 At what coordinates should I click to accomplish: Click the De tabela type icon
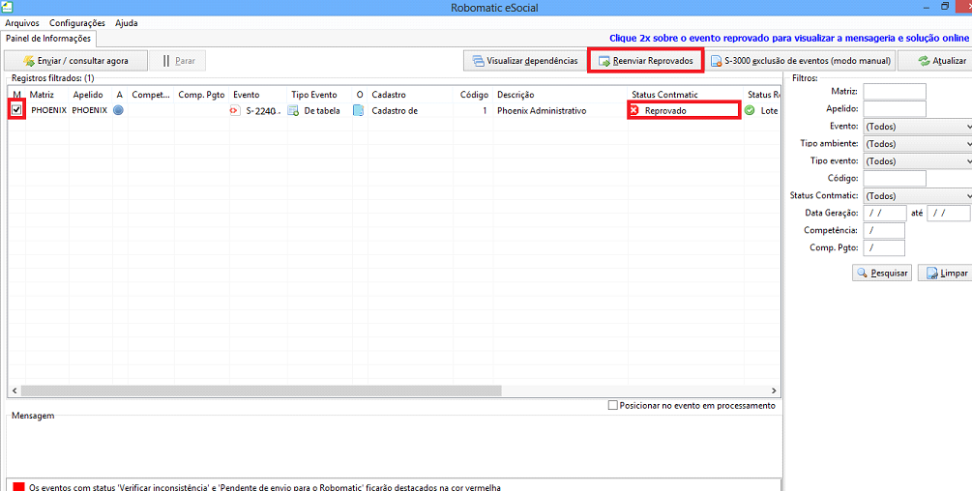click(294, 111)
